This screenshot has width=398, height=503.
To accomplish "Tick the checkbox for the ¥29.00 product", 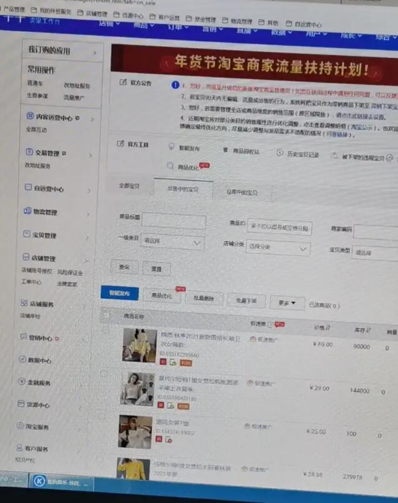I will 104,373.
